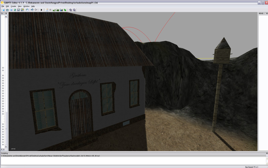Image resolution: width=268 pixels, height=168 pixels.
Task: Open the File menu
Action: [3, 6]
